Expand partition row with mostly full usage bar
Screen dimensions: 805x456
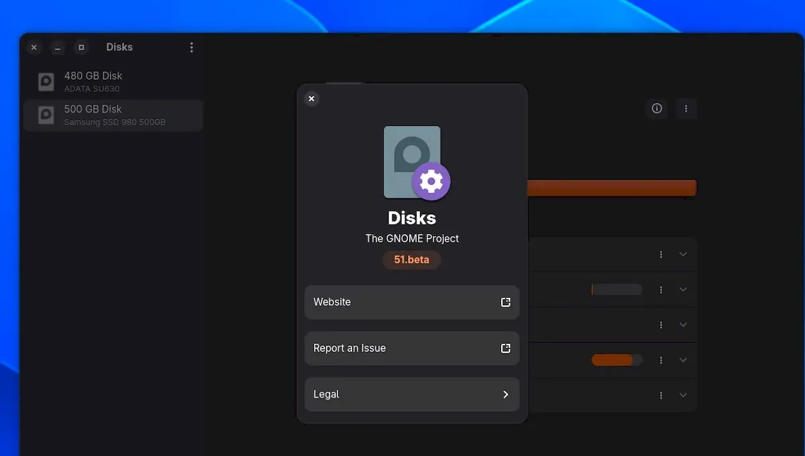[683, 360]
